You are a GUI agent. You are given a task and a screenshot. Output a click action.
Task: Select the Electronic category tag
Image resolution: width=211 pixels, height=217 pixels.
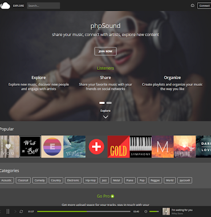point(73,180)
